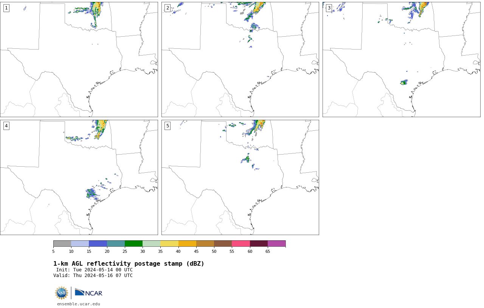Screen dimensions: 484x308
Task: Click the NSF logo icon
Action: click(x=62, y=293)
